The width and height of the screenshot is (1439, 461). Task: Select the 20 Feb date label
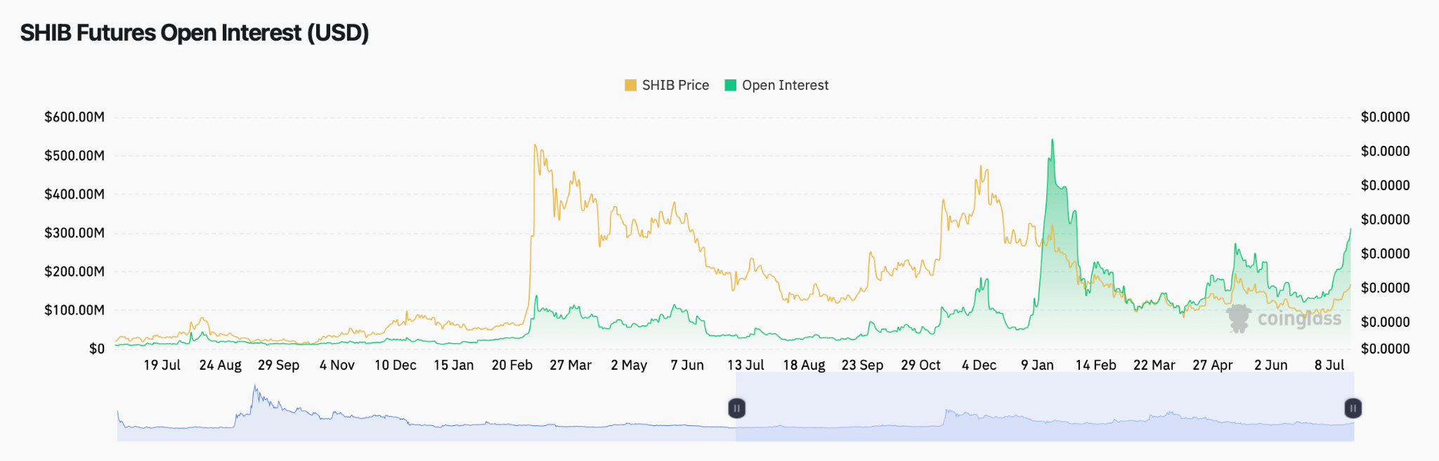tap(512, 365)
